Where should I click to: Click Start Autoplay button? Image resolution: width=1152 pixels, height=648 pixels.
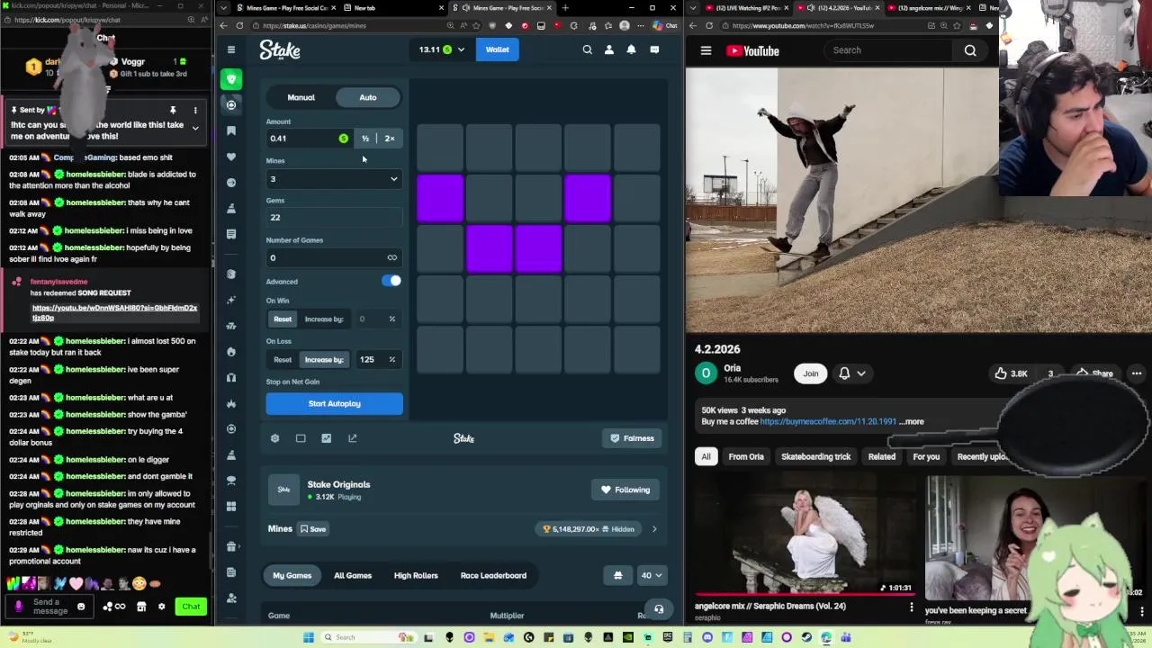coord(334,403)
